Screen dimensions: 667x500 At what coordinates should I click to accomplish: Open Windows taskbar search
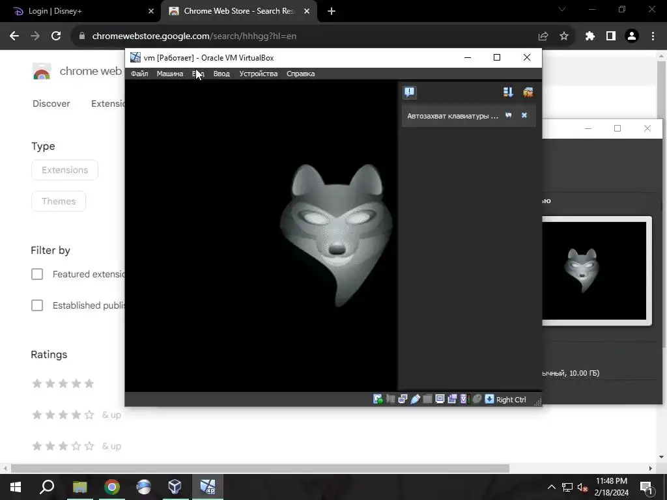pos(47,487)
